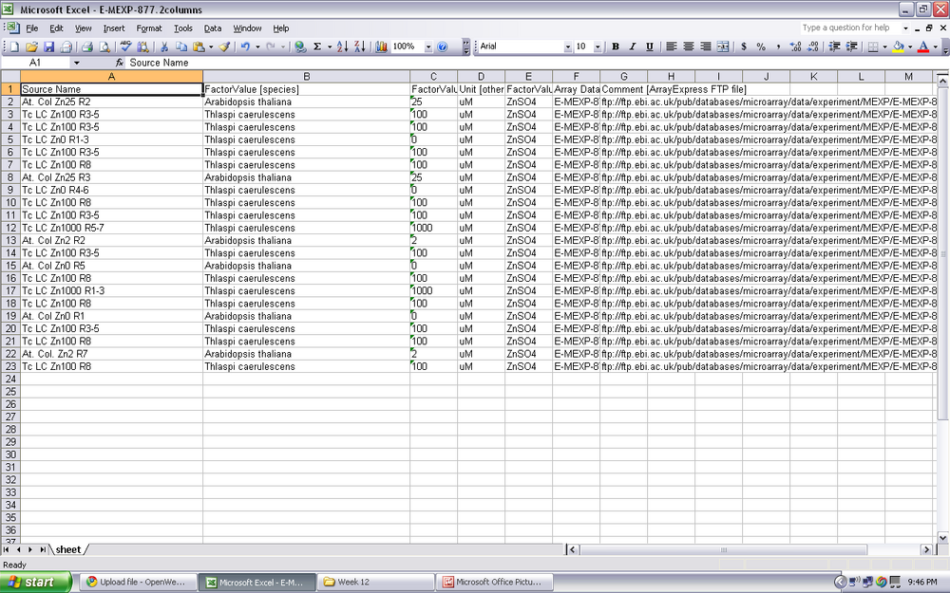Open the Data menu
The height and width of the screenshot is (593, 950).
213,28
